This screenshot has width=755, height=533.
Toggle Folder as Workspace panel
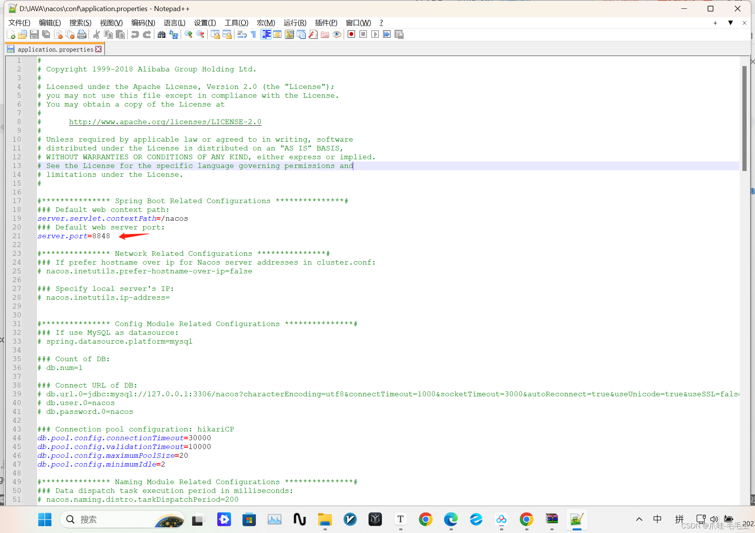tap(325, 35)
